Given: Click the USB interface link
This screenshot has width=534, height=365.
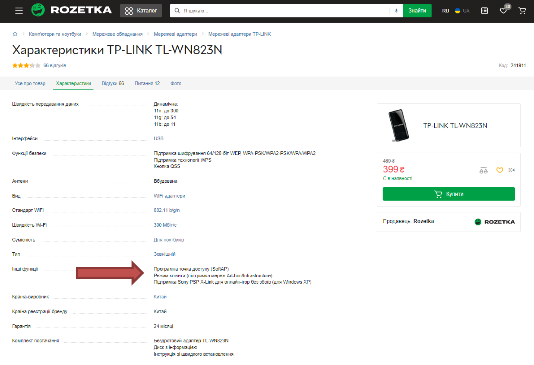Looking at the screenshot, I should [159, 138].
